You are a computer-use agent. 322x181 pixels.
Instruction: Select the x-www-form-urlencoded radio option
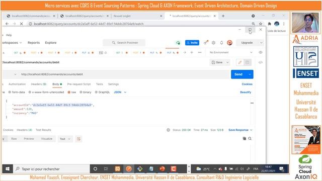[x=46, y=92]
